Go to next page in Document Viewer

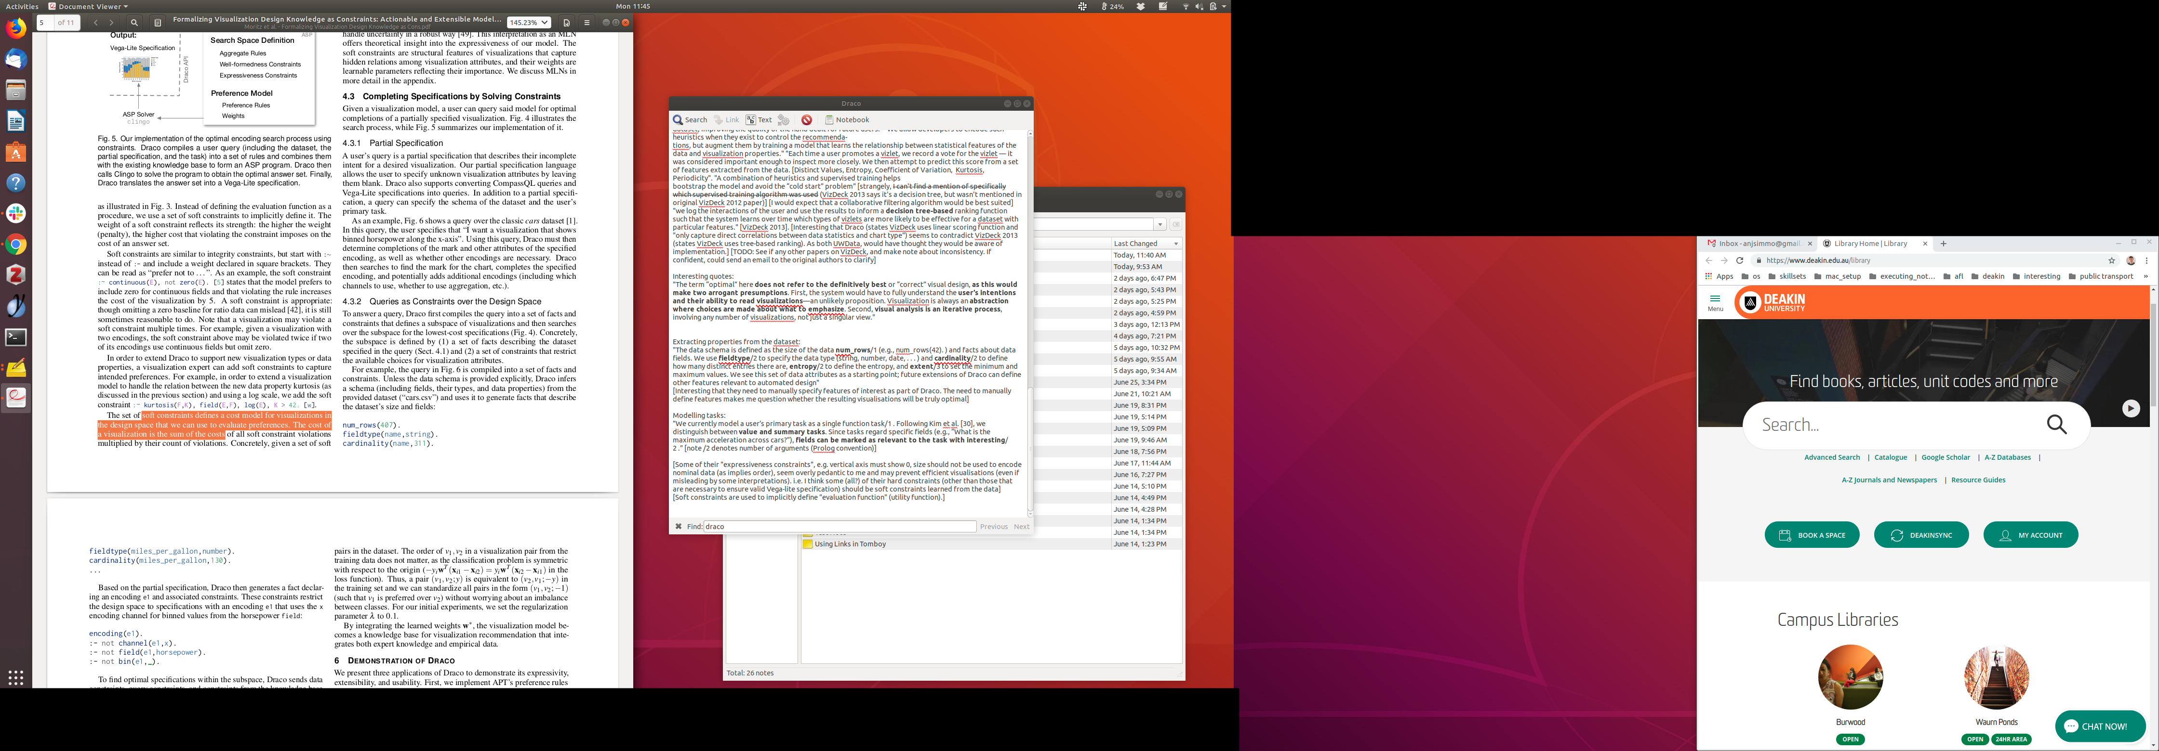tap(111, 23)
